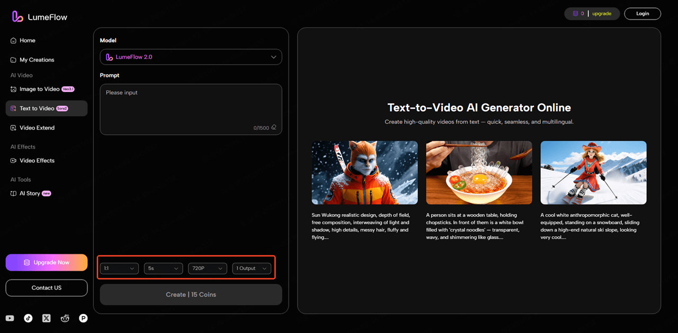Image resolution: width=678 pixels, height=333 pixels.
Task: Visit the TikTok profile icon
Action: click(x=28, y=318)
